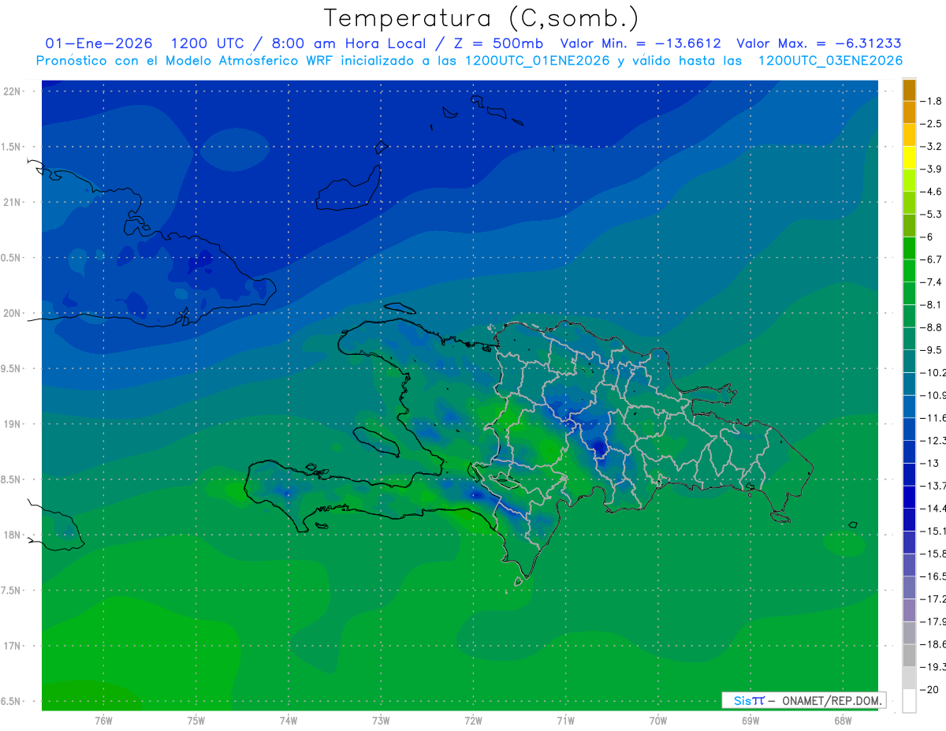
Task: Click the "1200UTC_01ENE2026" initialization timestamp
Action: point(538,61)
